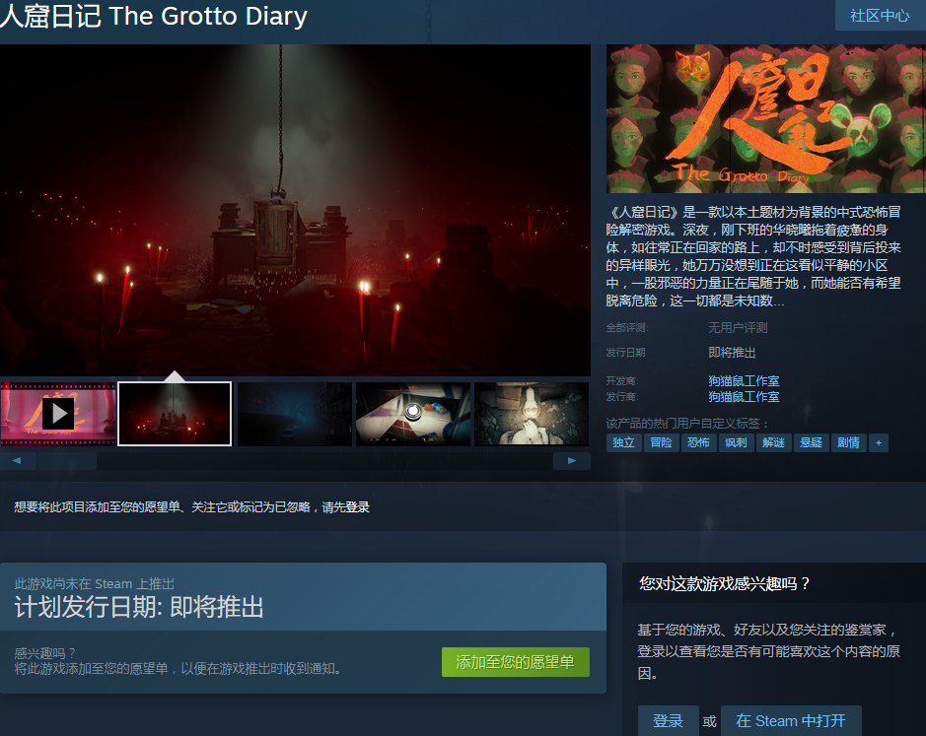Open the 恐怖 tag
The image size is (926, 736).
[x=698, y=442]
